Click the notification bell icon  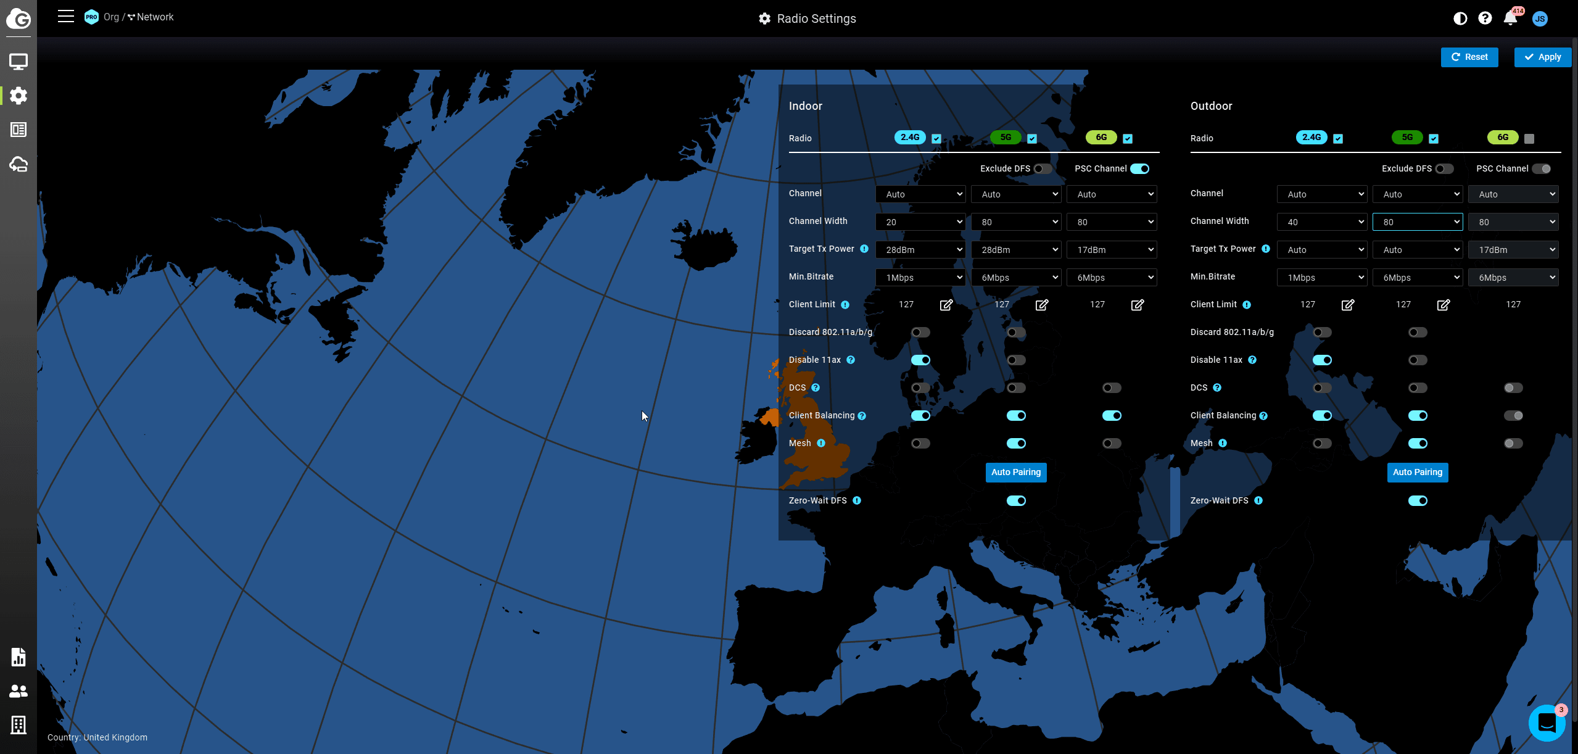(1510, 19)
